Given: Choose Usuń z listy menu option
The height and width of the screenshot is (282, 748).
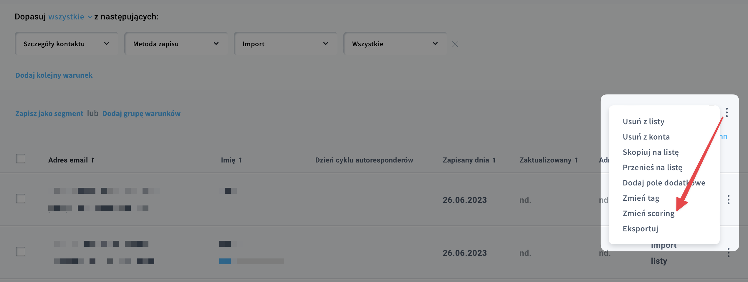Looking at the screenshot, I should click(643, 122).
